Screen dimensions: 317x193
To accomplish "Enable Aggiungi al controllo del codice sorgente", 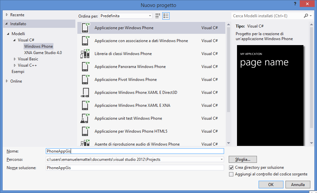I will click(231, 174).
